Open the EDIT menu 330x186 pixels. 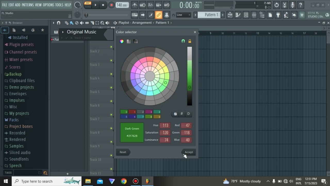11,5
